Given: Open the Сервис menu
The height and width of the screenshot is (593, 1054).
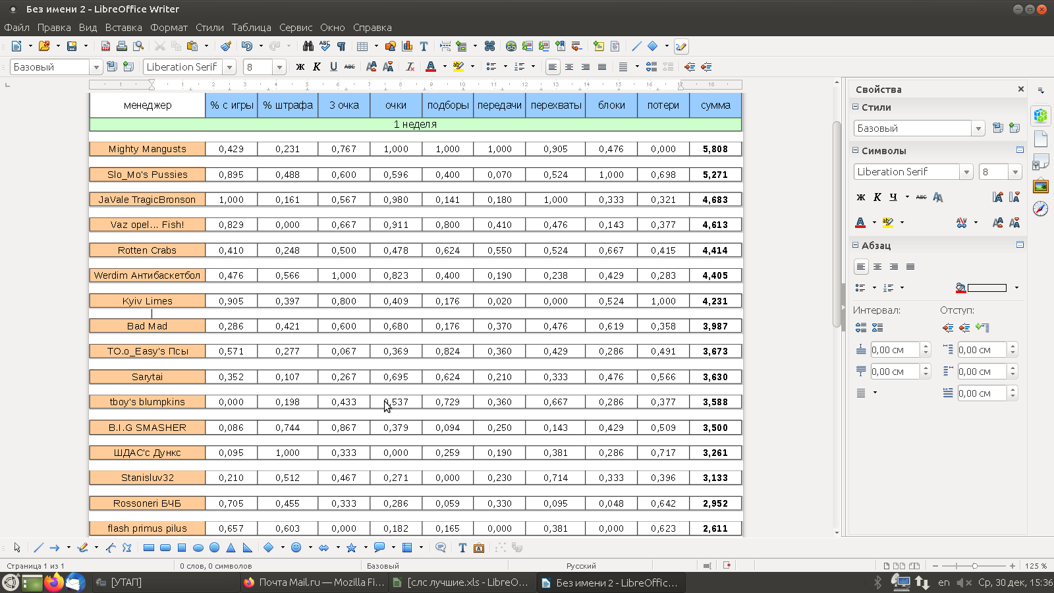Looking at the screenshot, I should click(296, 28).
